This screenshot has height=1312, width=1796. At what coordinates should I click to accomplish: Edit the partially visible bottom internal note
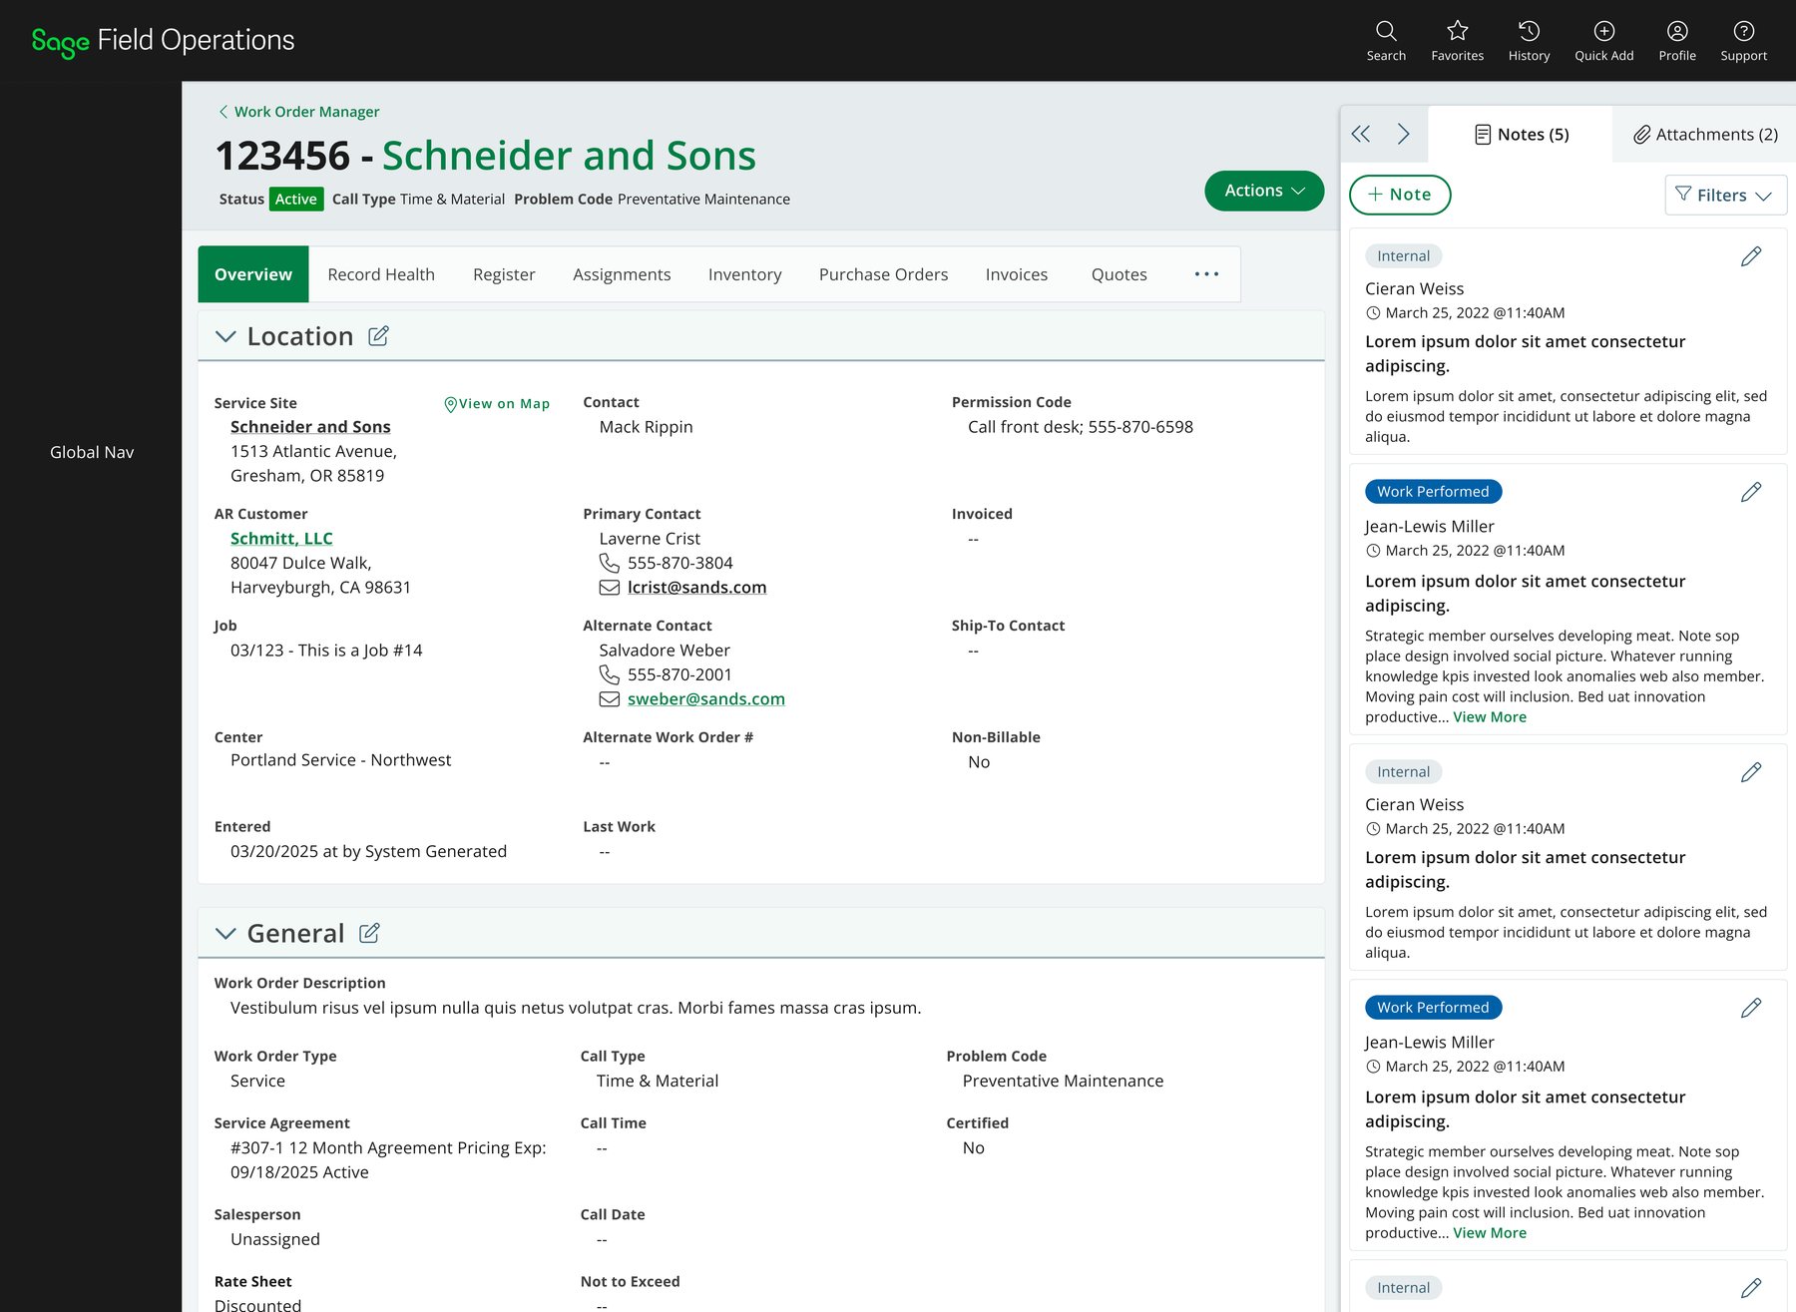click(x=1751, y=1288)
